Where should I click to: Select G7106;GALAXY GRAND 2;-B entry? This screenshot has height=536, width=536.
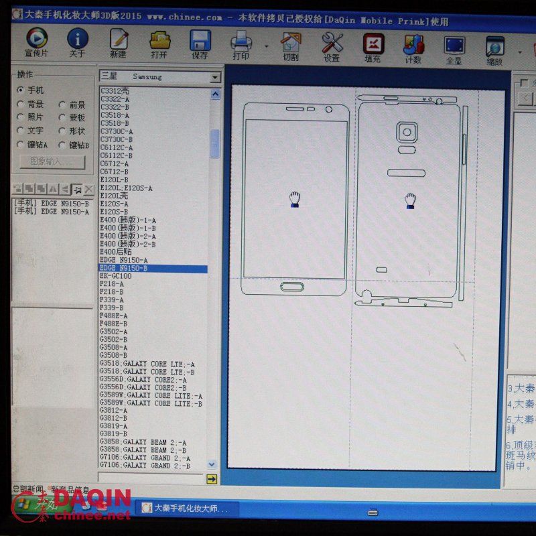(145, 465)
